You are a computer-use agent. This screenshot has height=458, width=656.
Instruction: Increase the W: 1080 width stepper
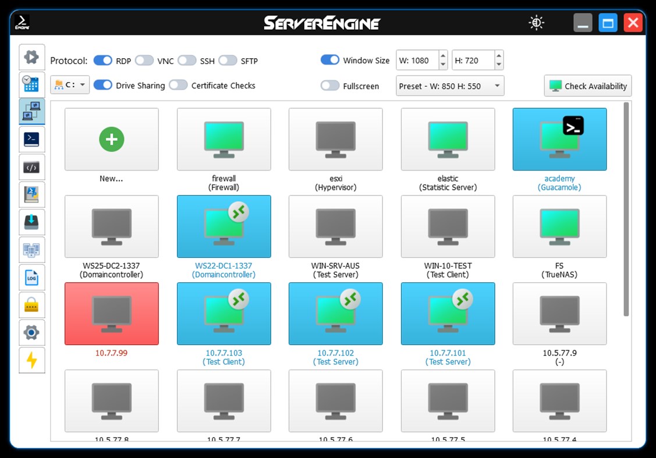click(x=442, y=56)
